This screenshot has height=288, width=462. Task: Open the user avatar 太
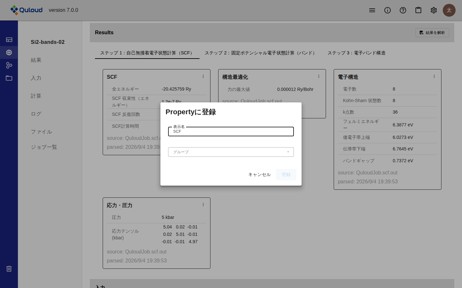pos(449,10)
